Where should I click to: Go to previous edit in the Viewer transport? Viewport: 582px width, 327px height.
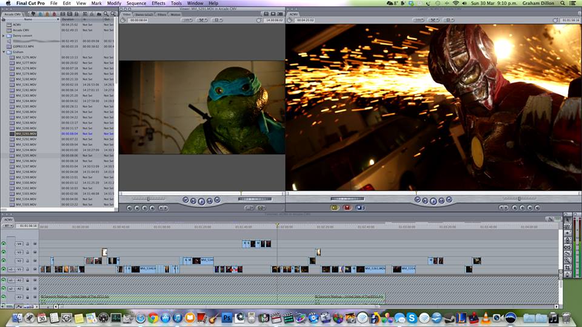click(186, 200)
